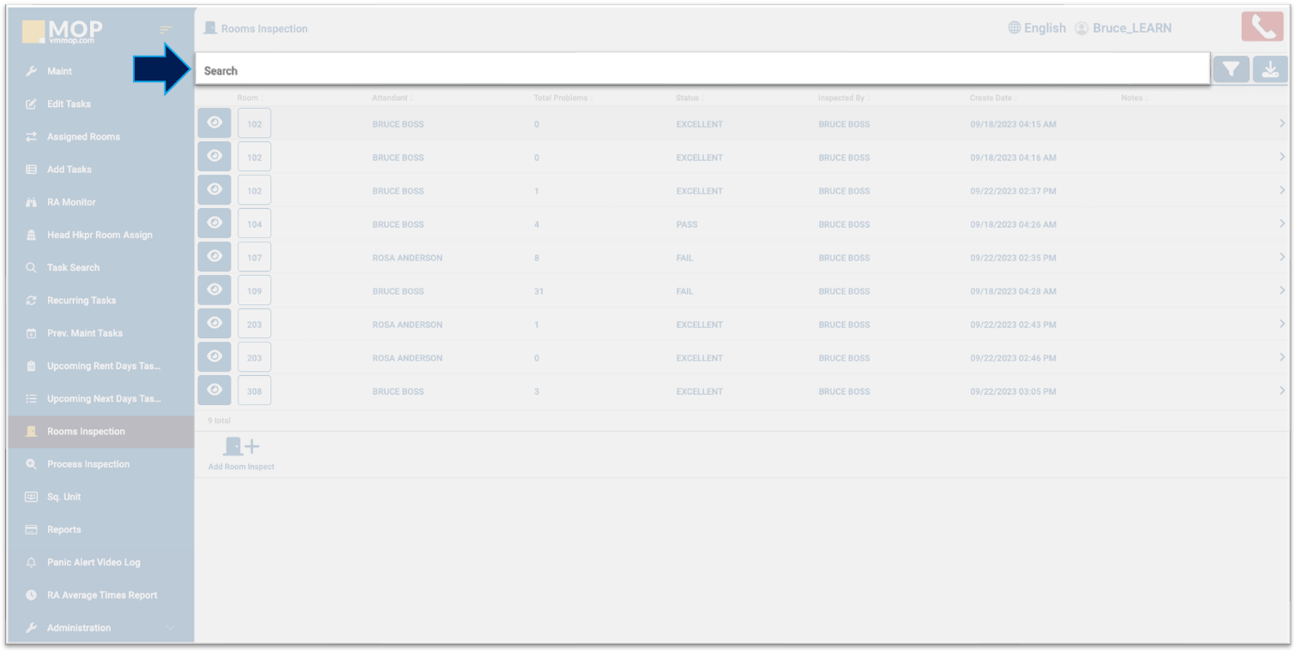Click the red phone call icon

(1261, 27)
